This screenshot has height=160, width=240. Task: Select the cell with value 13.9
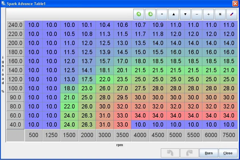105,52
